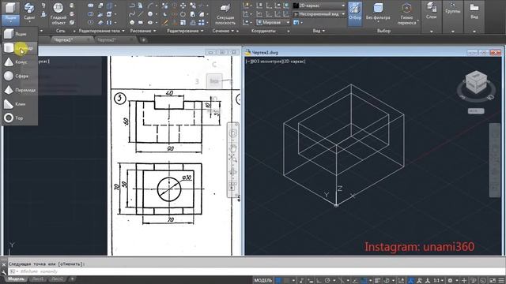Open the Координаты panel dialog launcher arrow

(288, 32)
